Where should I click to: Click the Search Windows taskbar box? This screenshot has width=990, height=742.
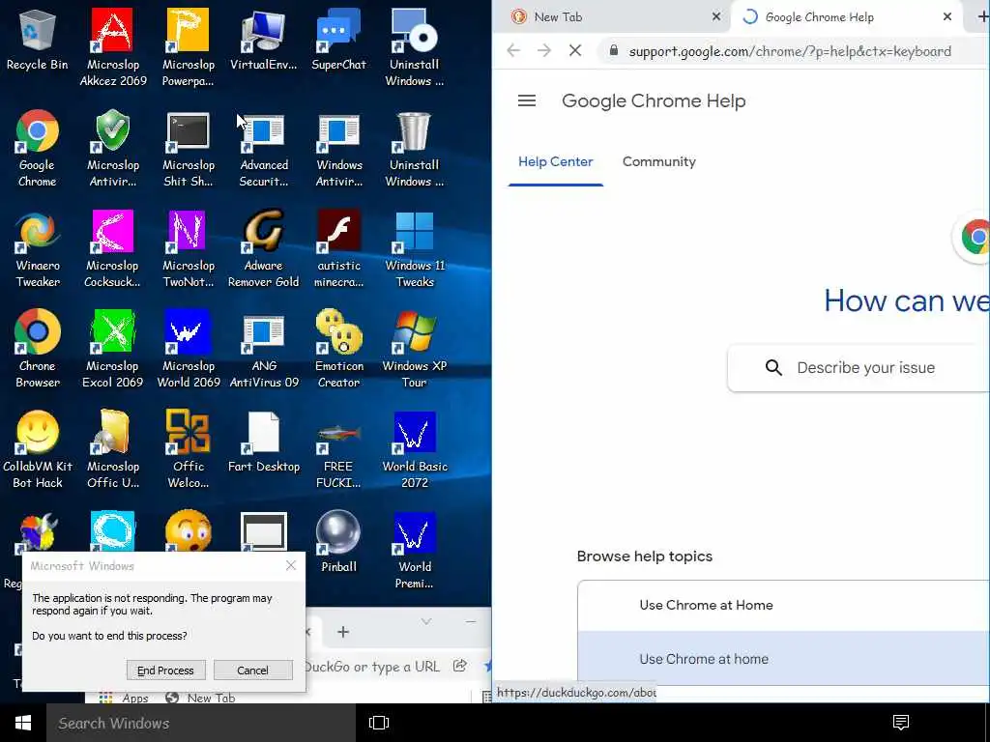[201, 723]
